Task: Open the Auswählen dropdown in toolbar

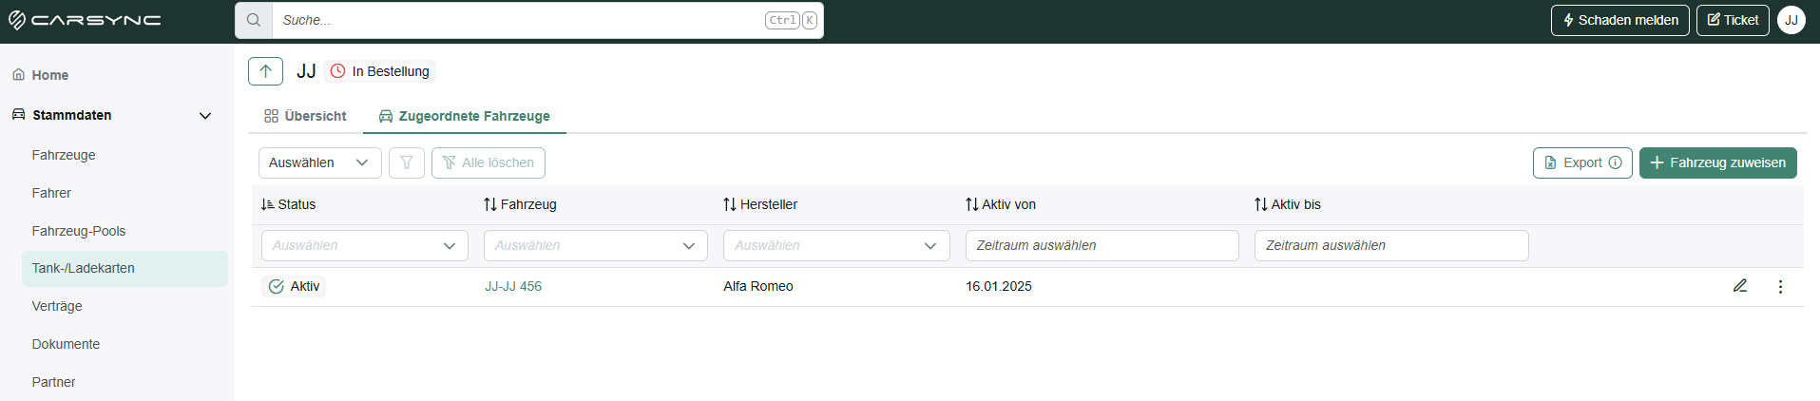Action: 320,162
